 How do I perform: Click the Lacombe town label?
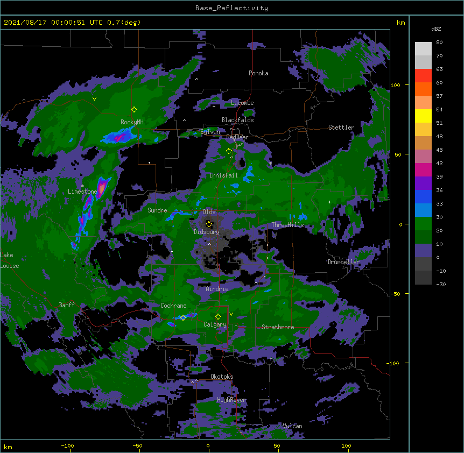242,103
